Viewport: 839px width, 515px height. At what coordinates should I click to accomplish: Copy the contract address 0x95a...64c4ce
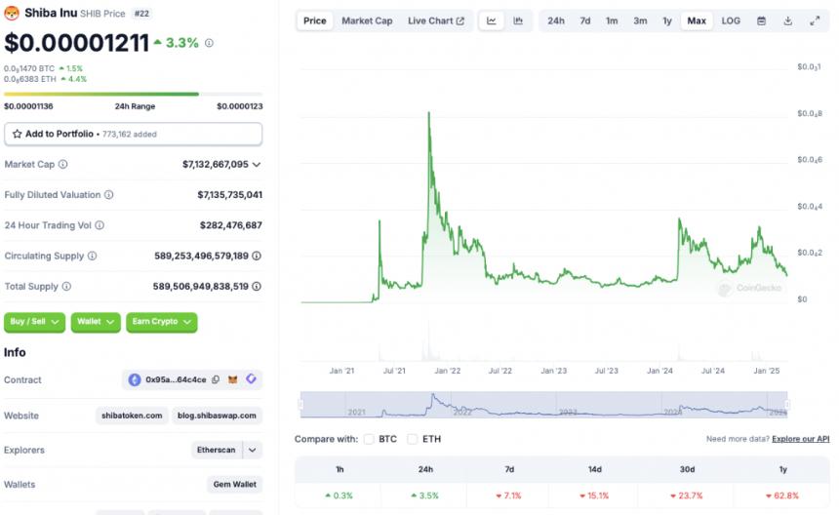click(216, 379)
